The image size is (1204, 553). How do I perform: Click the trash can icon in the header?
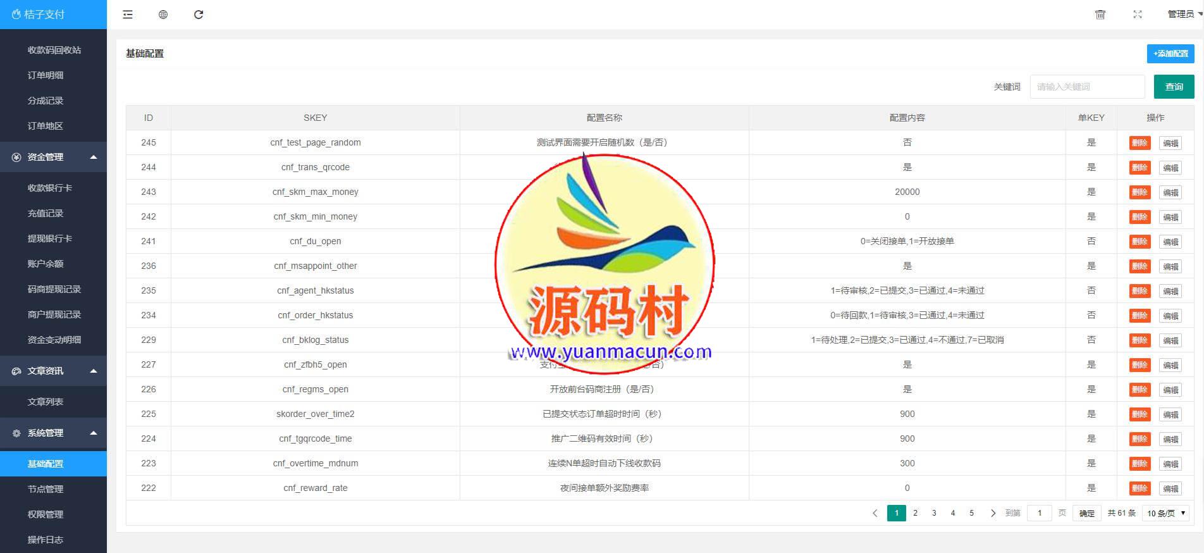pos(1100,15)
